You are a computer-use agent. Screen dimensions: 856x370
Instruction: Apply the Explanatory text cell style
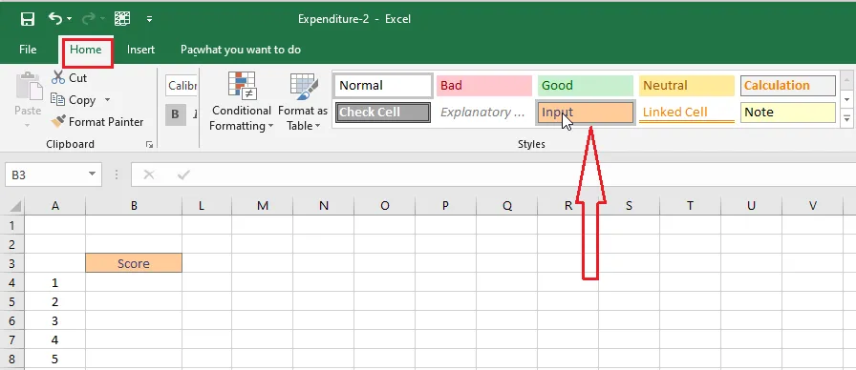pyautogui.click(x=484, y=113)
